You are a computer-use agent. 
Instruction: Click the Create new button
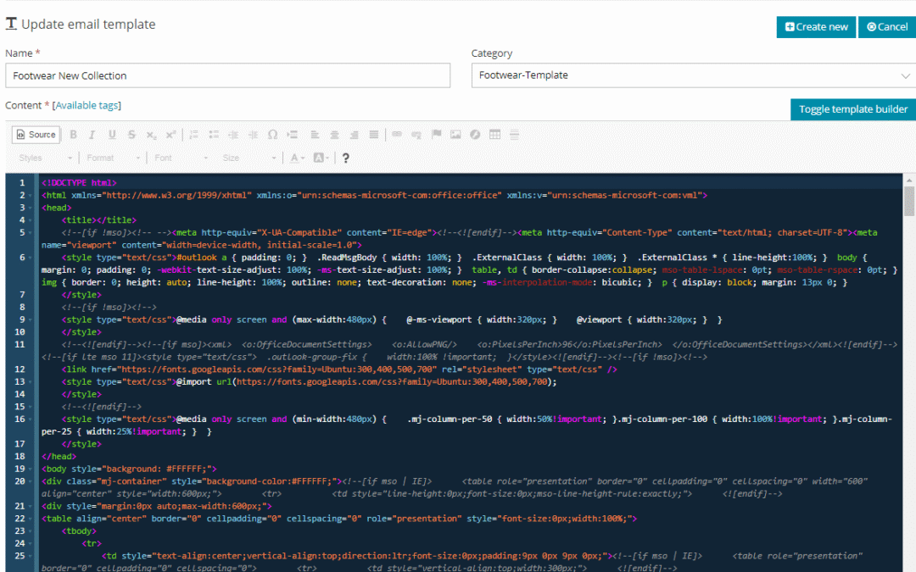tap(816, 27)
